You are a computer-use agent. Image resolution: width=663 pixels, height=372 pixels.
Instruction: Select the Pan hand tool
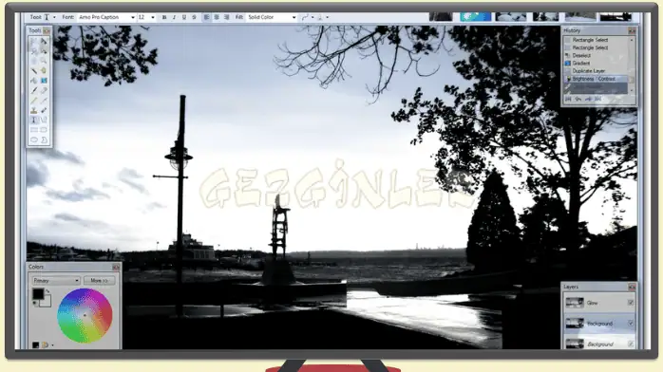(x=44, y=70)
